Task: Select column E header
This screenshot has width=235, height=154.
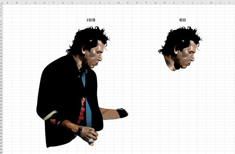Action: coord(44,3)
